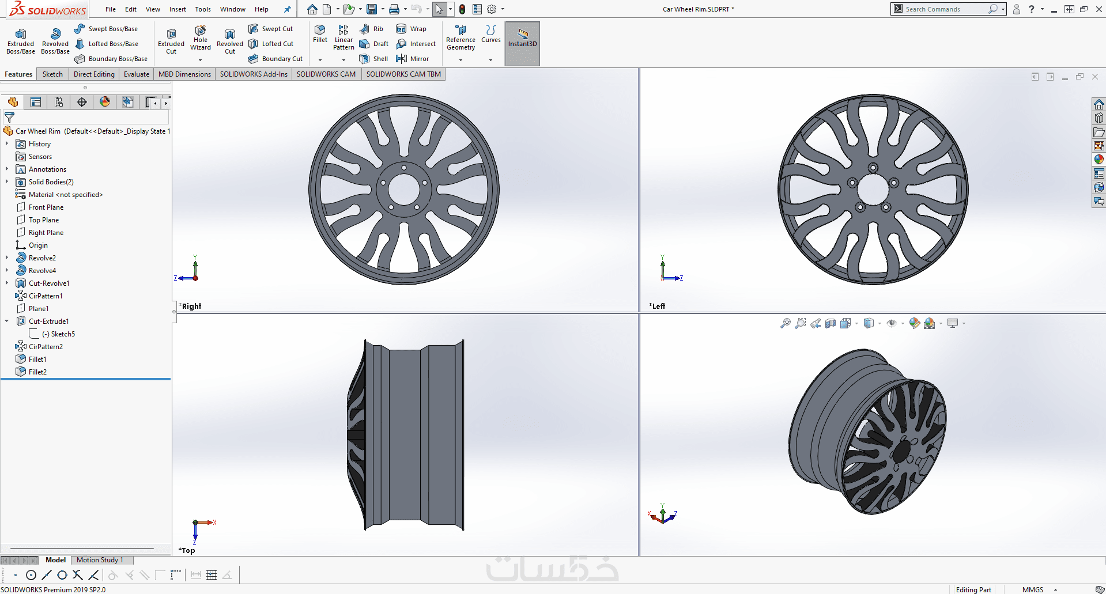Collapse the Cut-Extrude1 feature node

click(x=7, y=321)
